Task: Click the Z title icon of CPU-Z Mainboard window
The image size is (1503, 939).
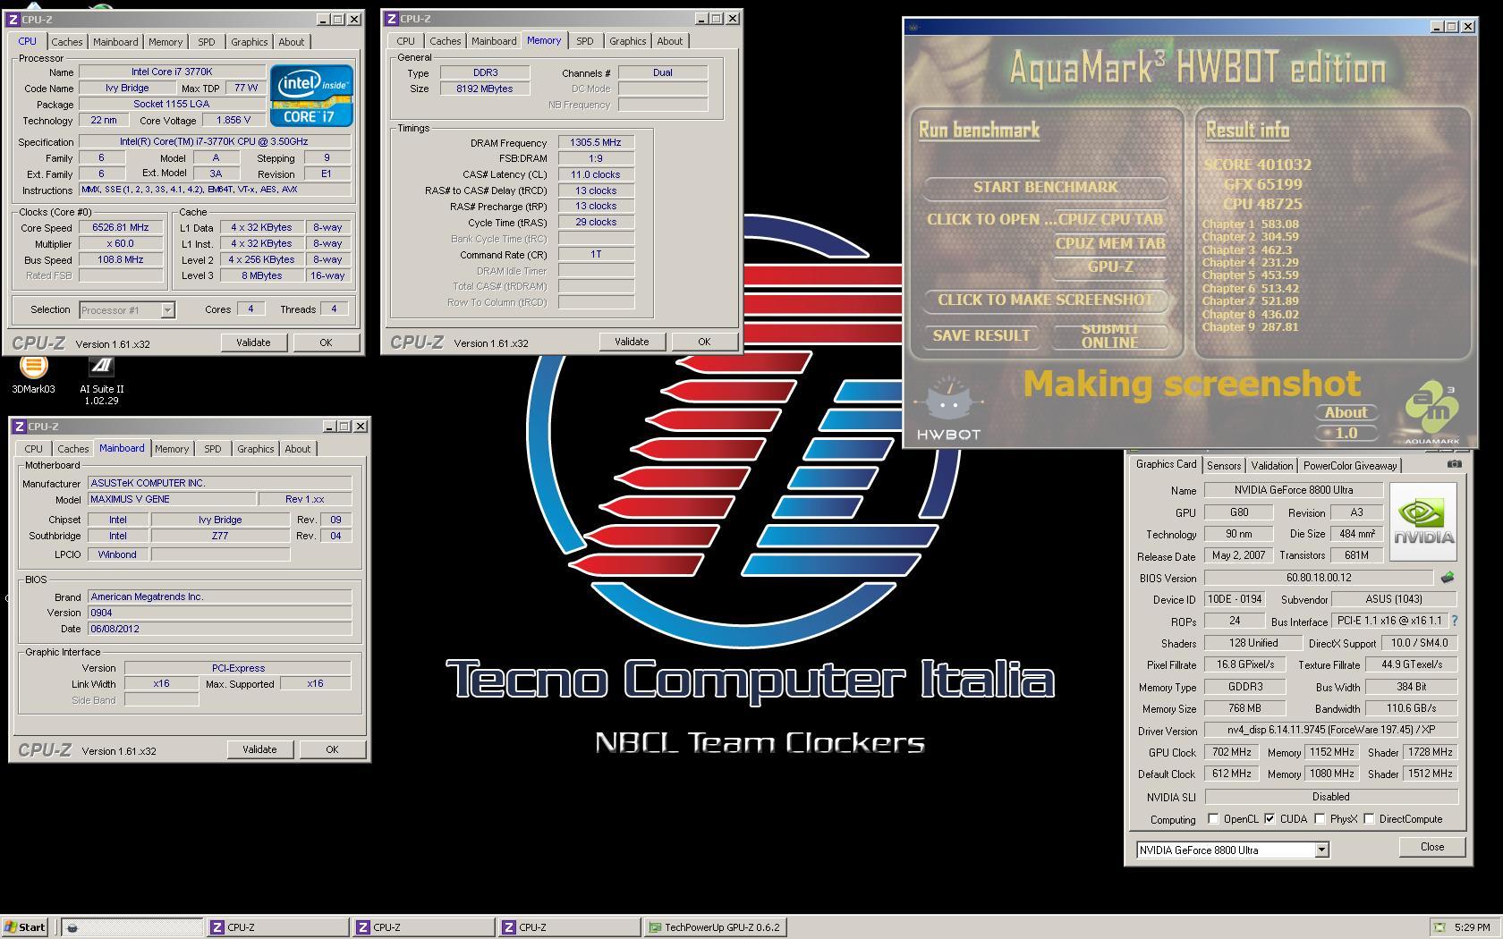Action: [x=20, y=427]
